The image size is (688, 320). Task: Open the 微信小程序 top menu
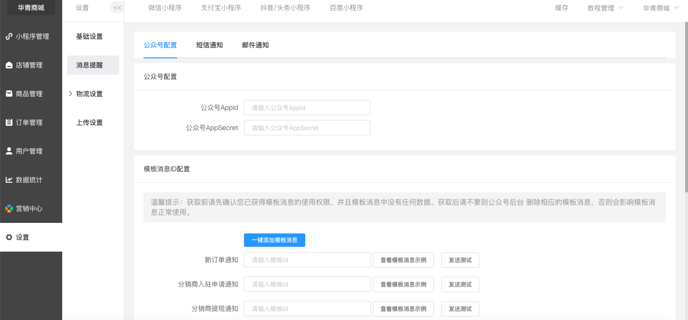tap(165, 8)
